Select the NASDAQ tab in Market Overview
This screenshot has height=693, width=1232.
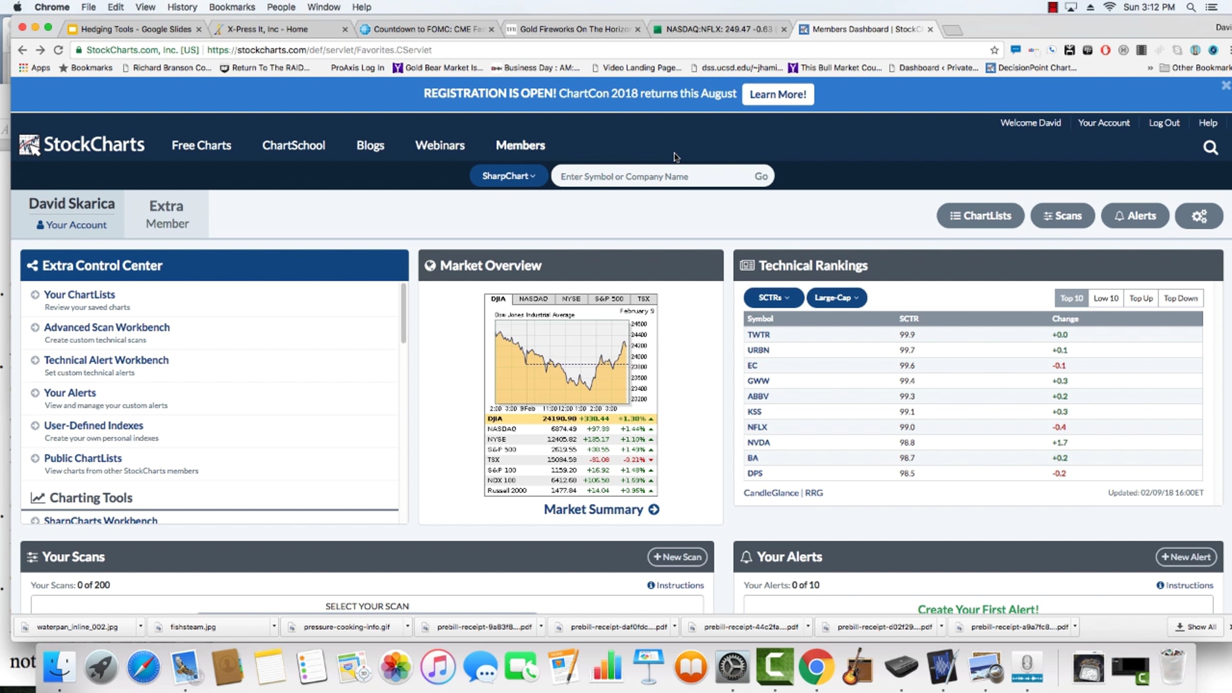pos(533,299)
